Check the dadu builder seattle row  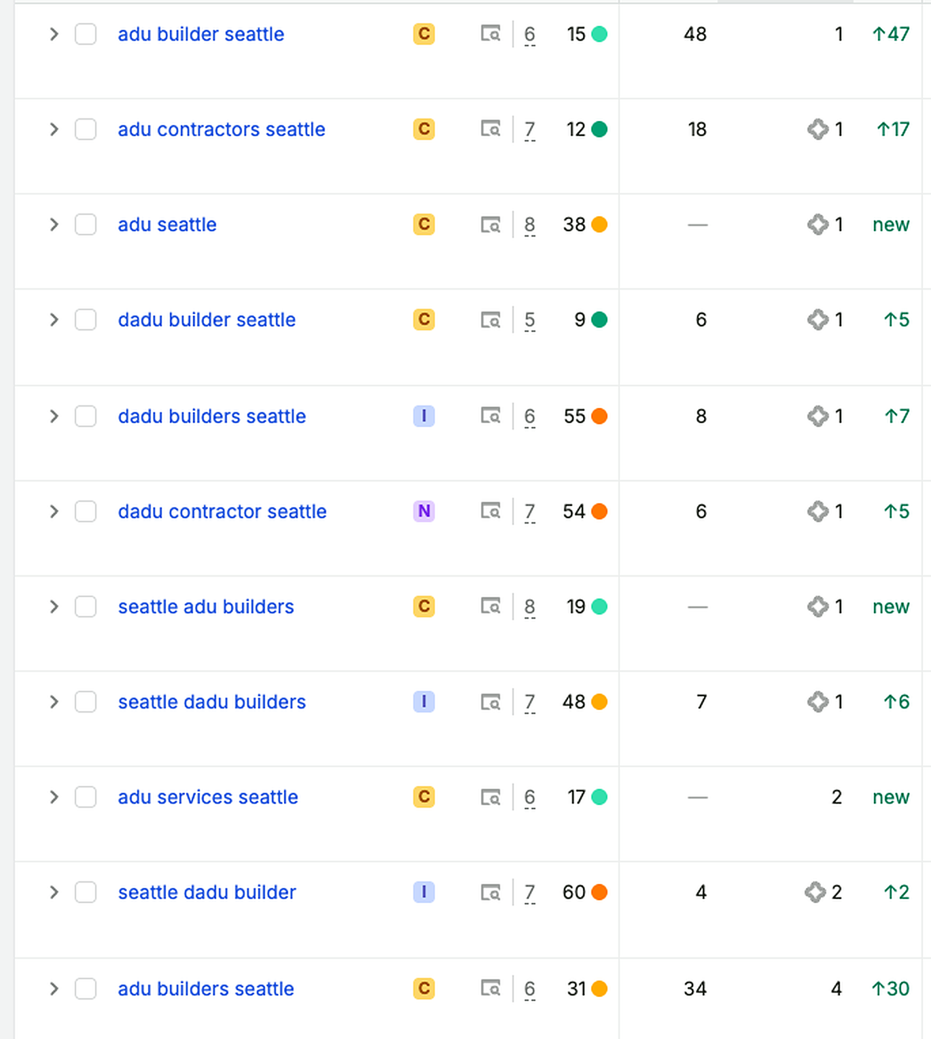point(86,320)
